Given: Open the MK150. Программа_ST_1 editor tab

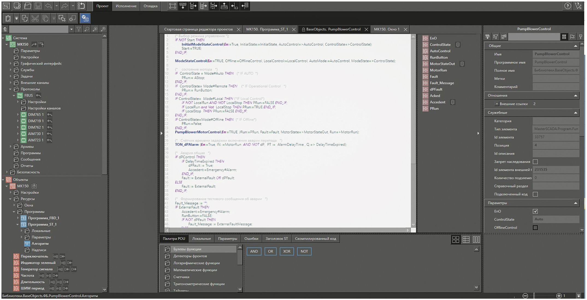Looking at the screenshot, I should [267, 29].
